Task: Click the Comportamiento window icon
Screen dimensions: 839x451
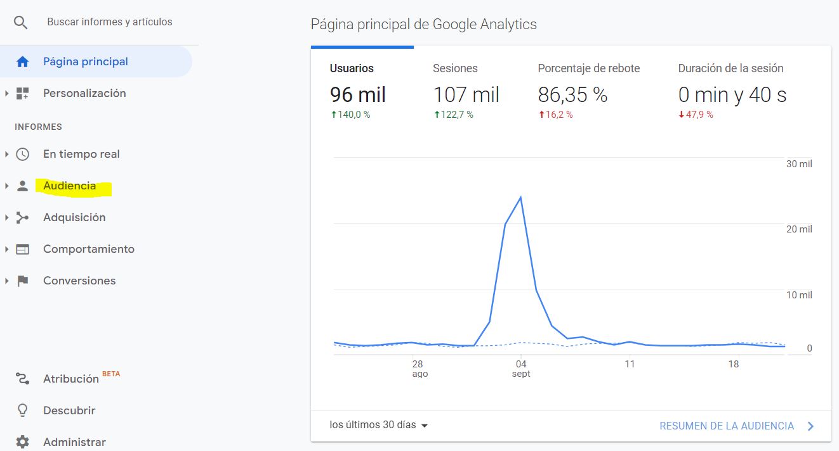Action: pyautogui.click(x=23, y=249)
